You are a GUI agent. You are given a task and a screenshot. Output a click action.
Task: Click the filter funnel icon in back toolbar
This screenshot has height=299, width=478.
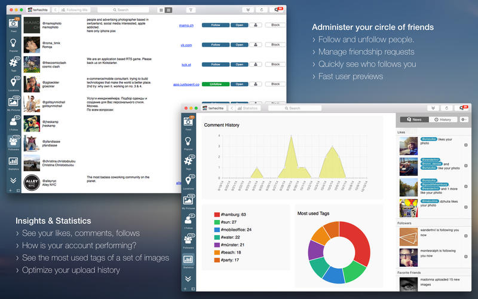[x=191, y=10]
